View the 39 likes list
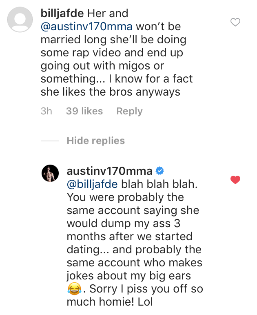The height and width of the screenshot is (315, 257). [84, 111]
